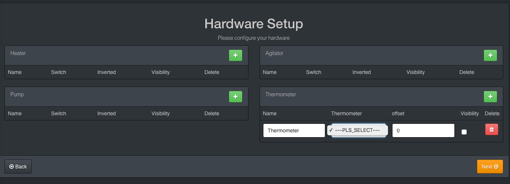The width and height of the screenshot is (510, 184).
Task: Click the Hardware Setup heading
Action: click(254, 24)
